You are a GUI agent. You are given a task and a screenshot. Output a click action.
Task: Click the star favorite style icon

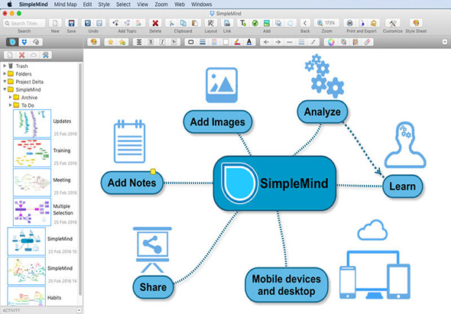[x=110, y=42]
